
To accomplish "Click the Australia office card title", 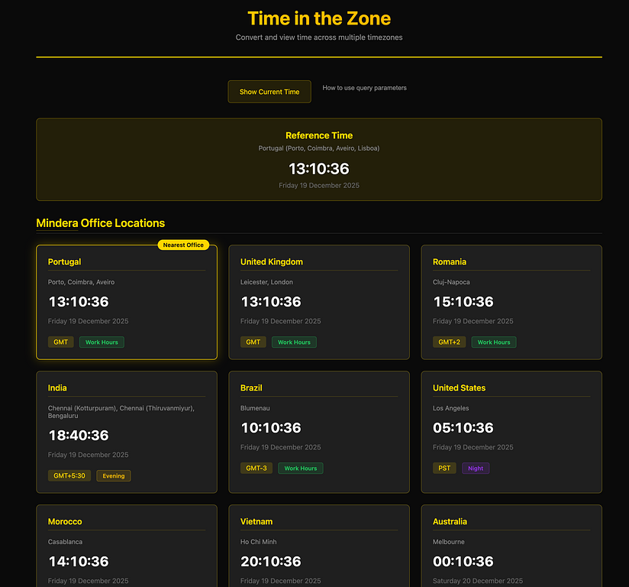I will [x=450, y=522].
